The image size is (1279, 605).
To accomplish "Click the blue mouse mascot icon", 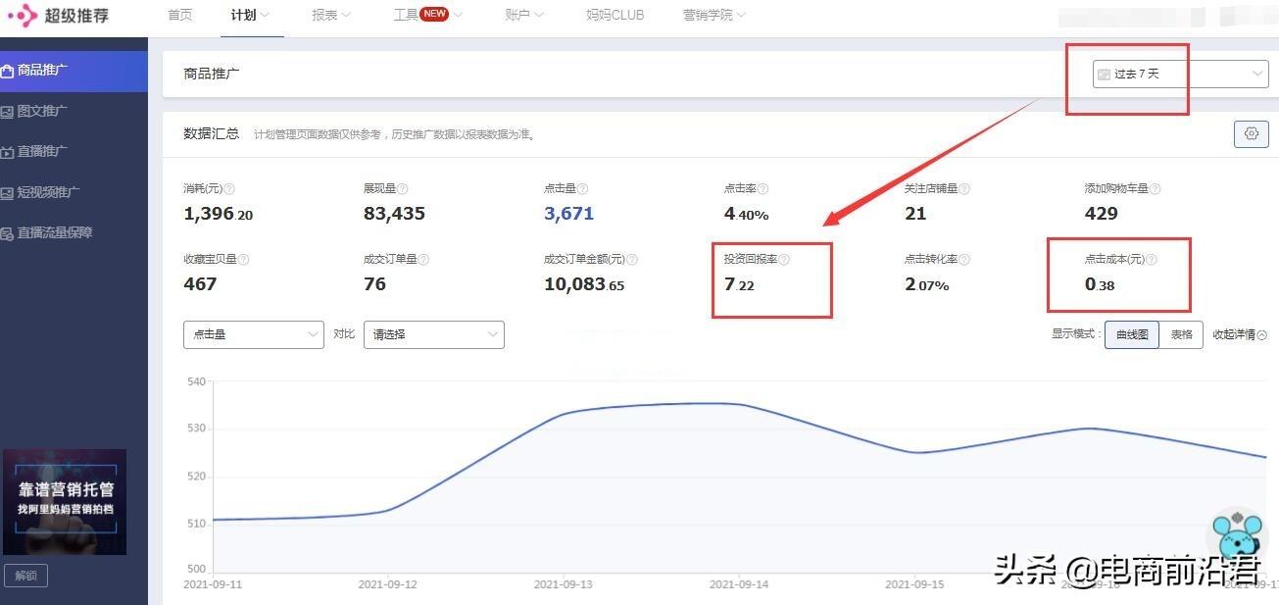I will [x=1237, y=537].
